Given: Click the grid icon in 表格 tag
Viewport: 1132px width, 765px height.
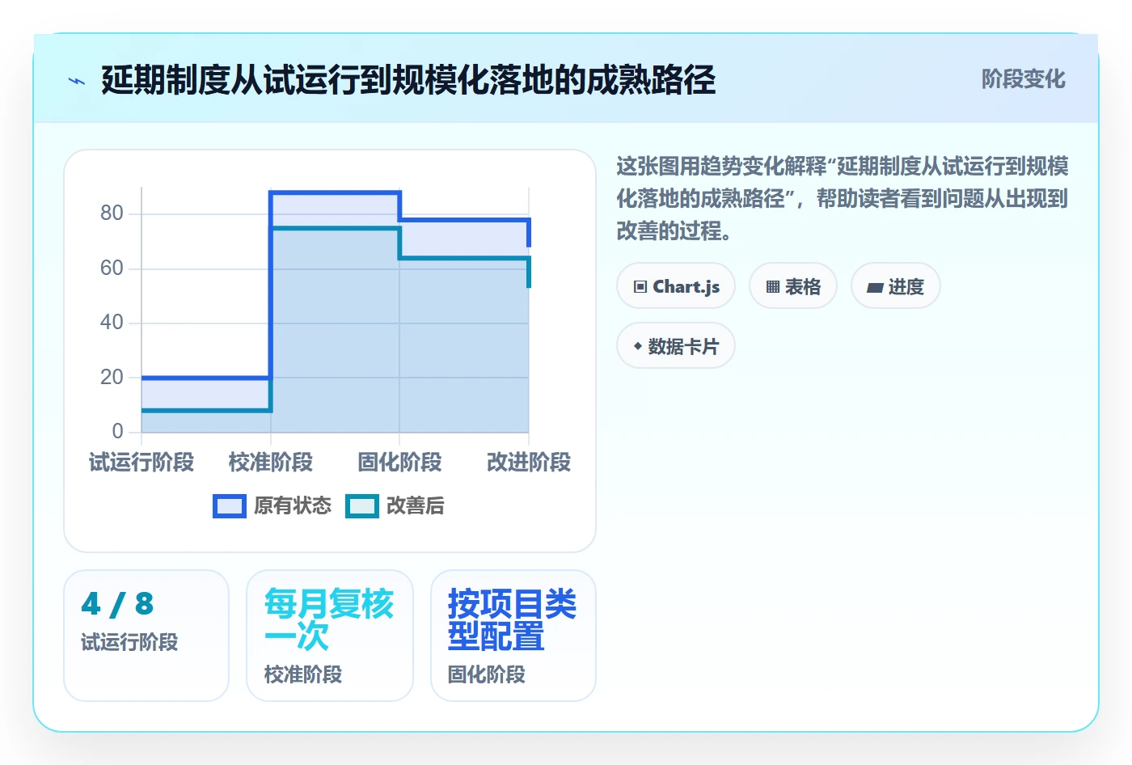Looking at the screenshot, I should (x=773, y=286).
